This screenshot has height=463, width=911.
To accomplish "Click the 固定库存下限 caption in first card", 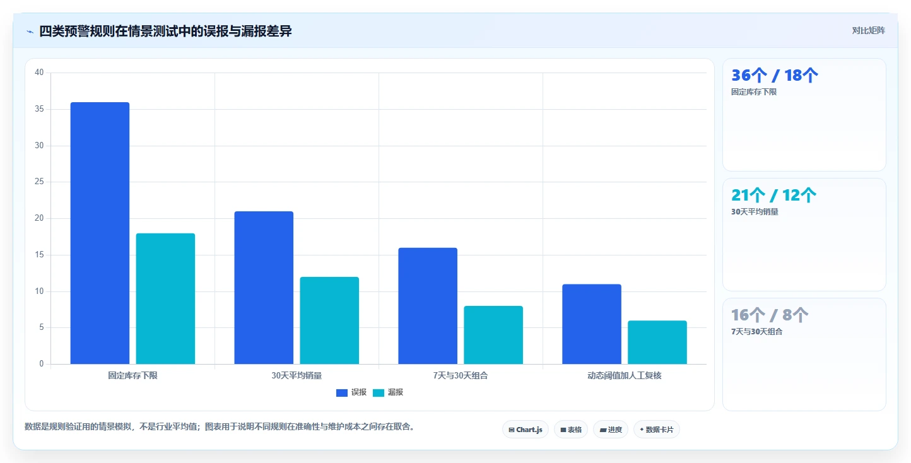I will pos(754,92).
